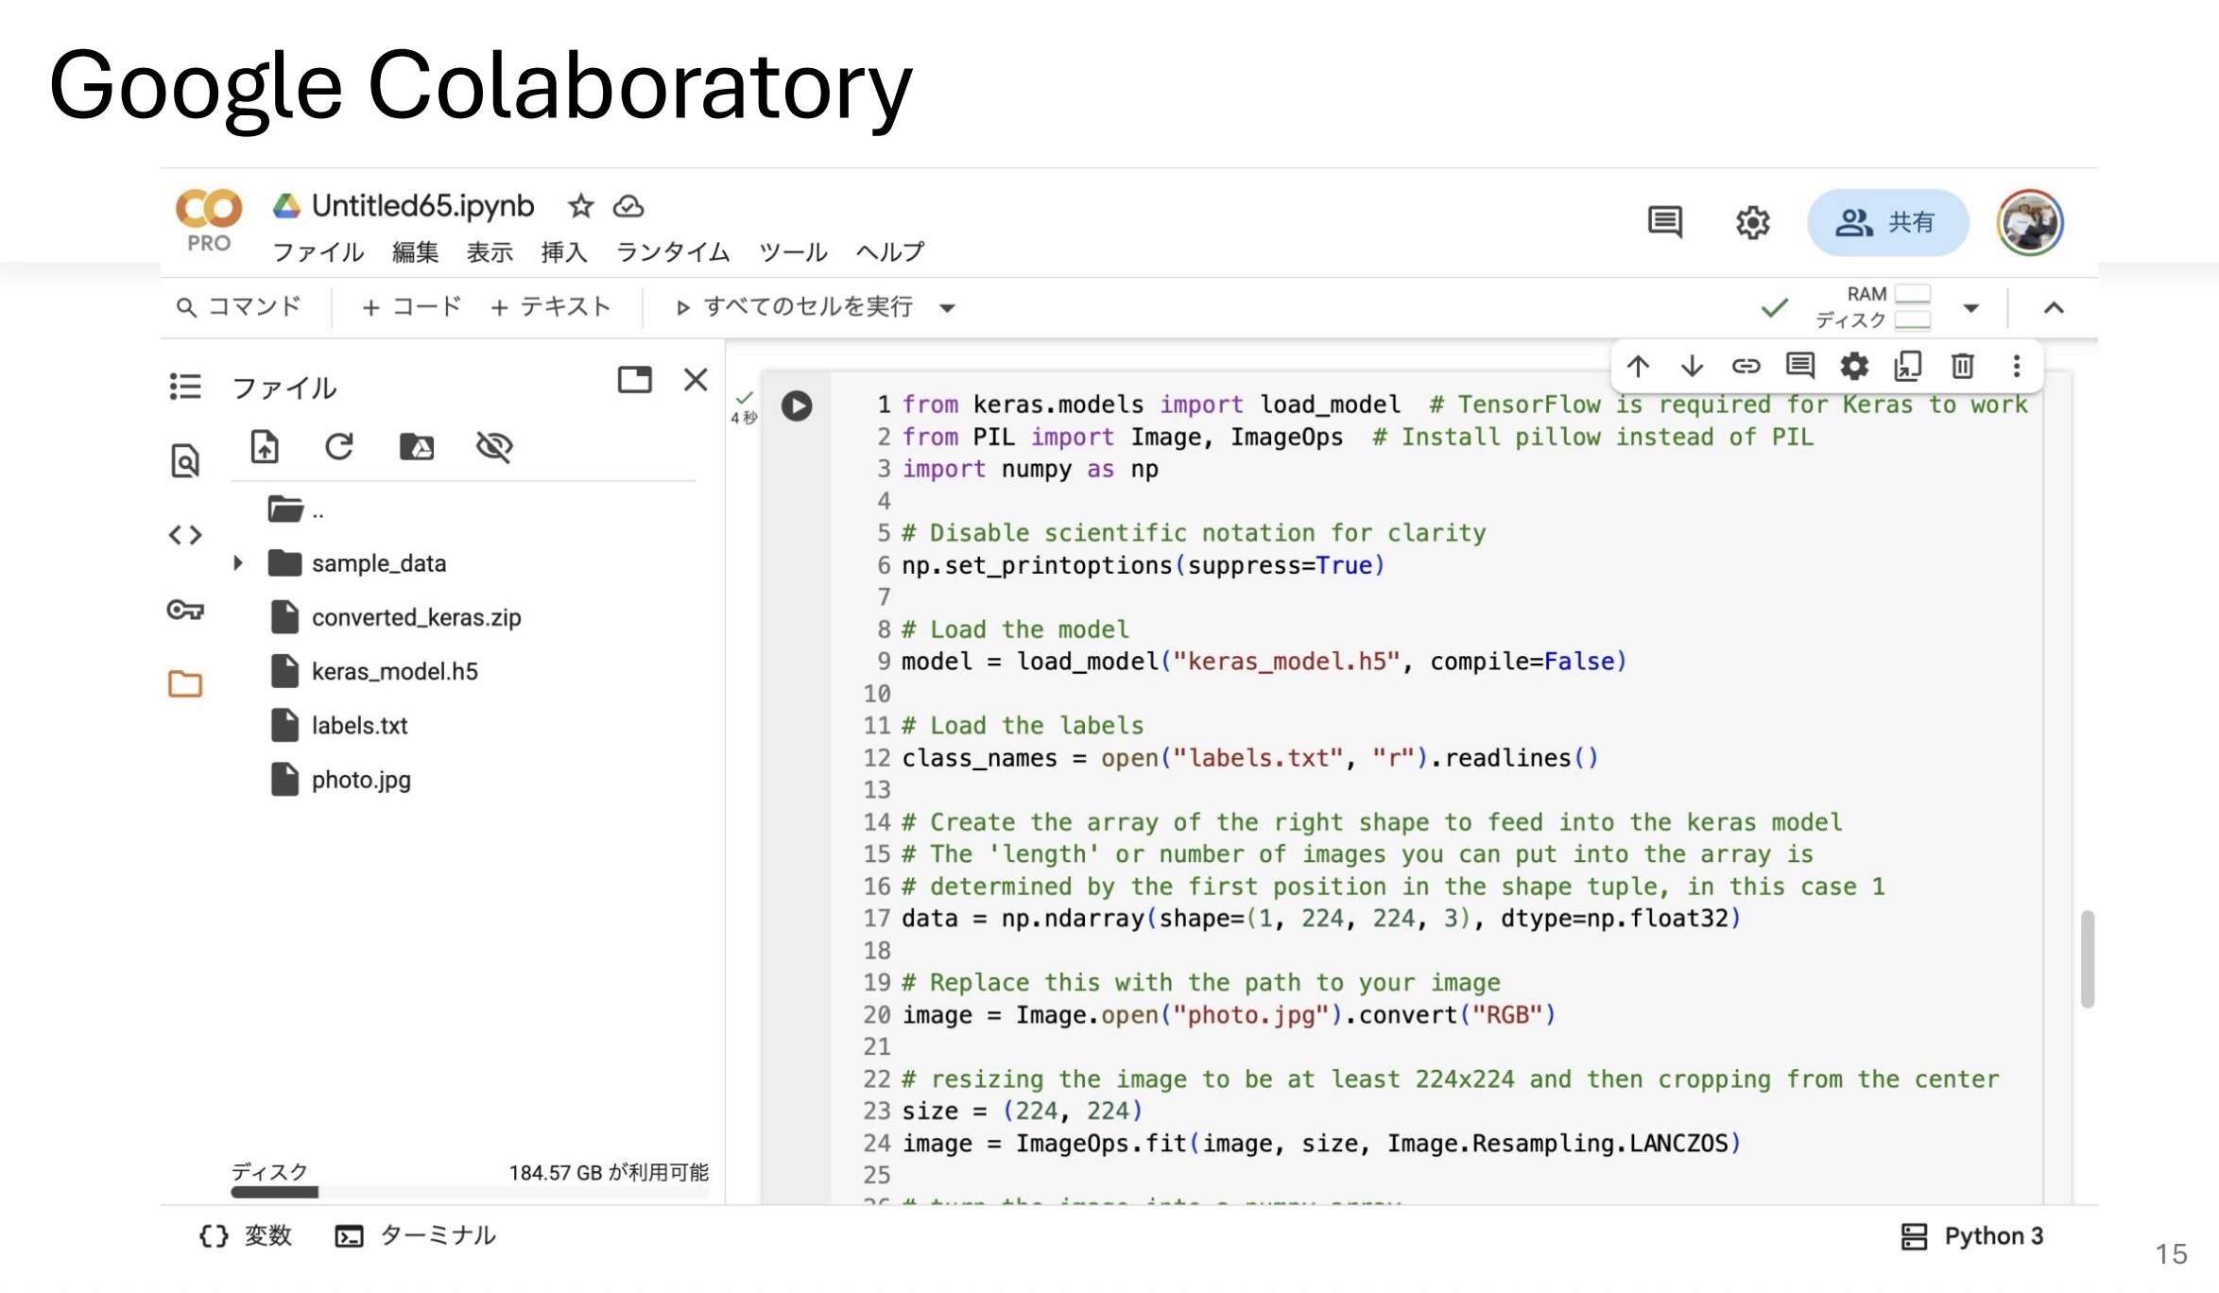
Task: Open the table of contents sidebar icon
Action: [x=185, y=387]
